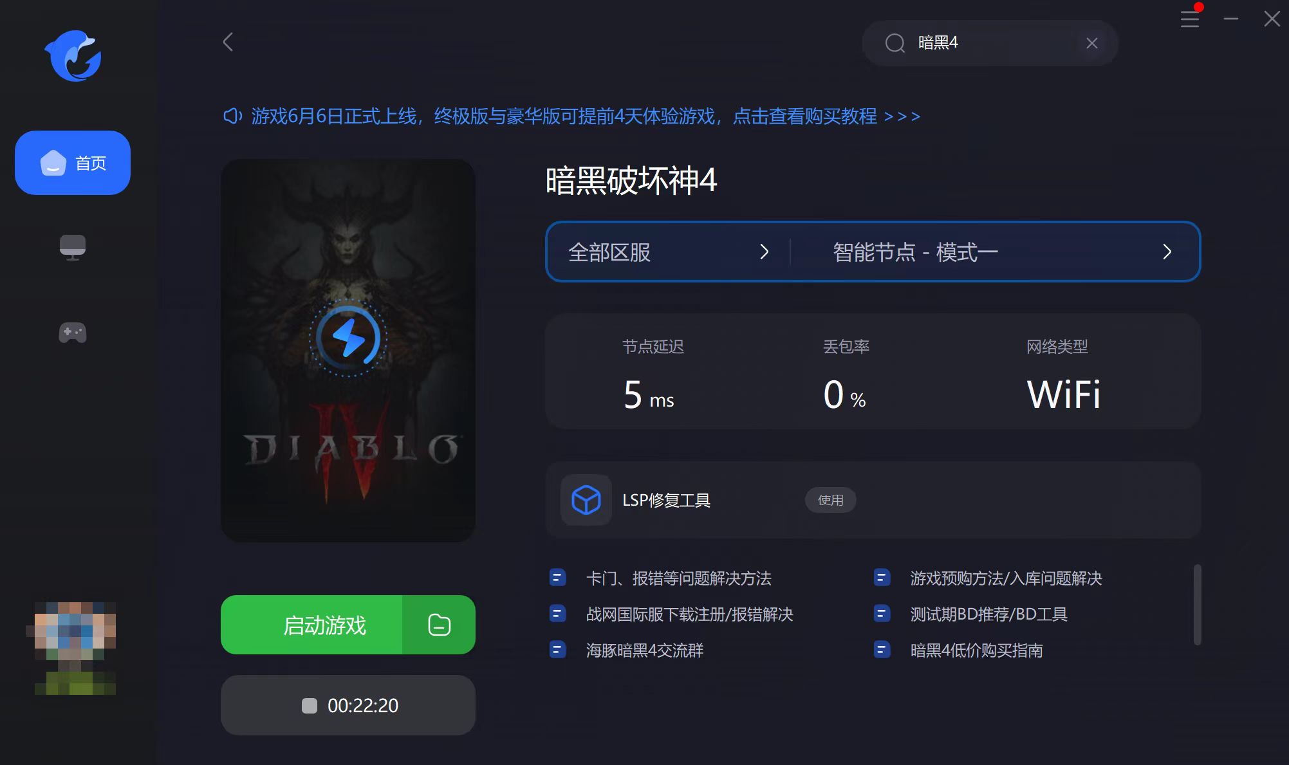Click the dolphin logo icon

73,56
